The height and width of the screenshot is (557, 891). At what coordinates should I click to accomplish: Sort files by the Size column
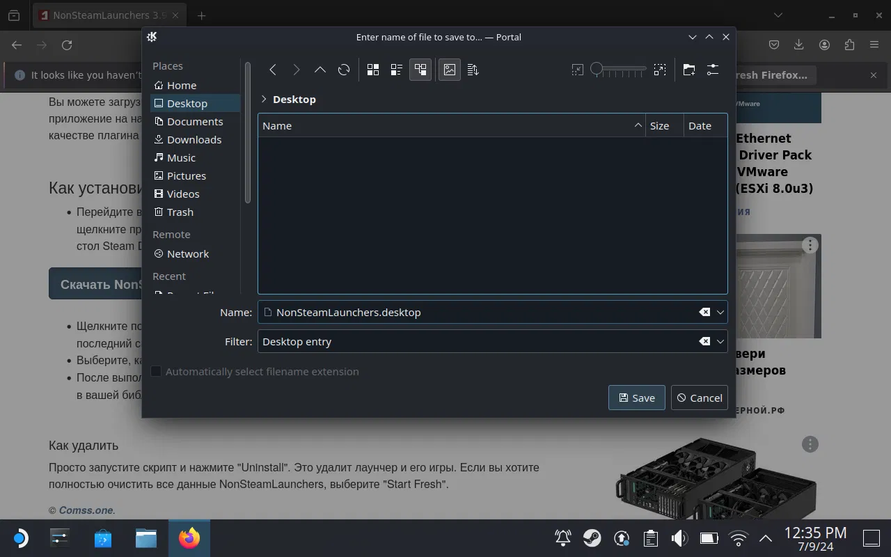[x=665, y=125]
